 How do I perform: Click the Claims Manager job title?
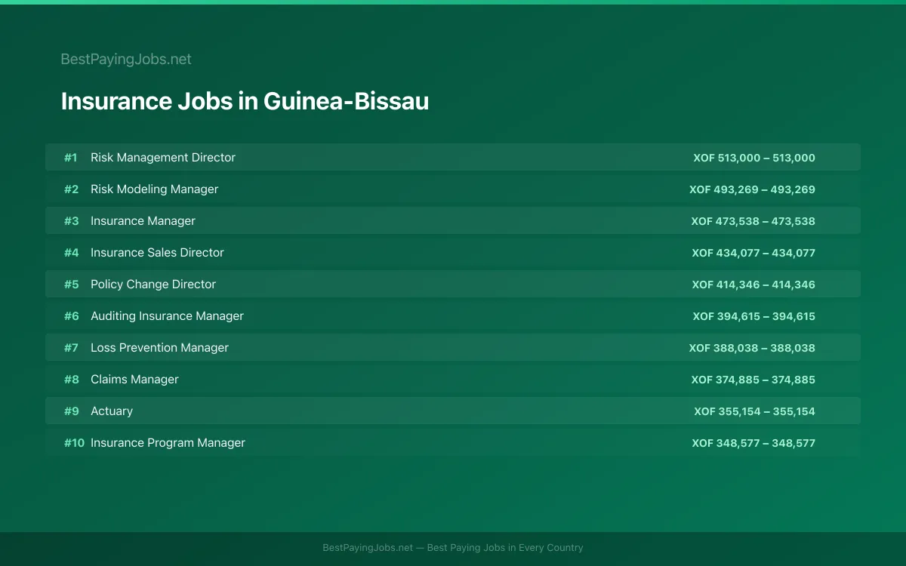[x=134, y=380]
